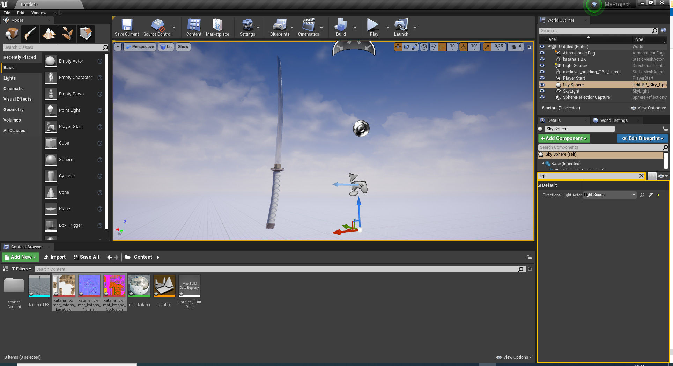Click the Details panel lock icon
The width and height of the screenshot is (673, 366).
(665, 129)
